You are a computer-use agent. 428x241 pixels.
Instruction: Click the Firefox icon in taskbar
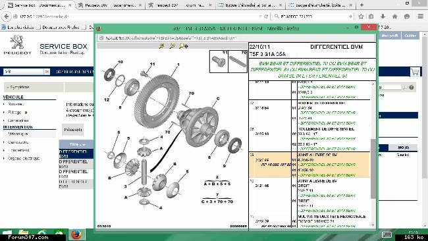point(76,234)
